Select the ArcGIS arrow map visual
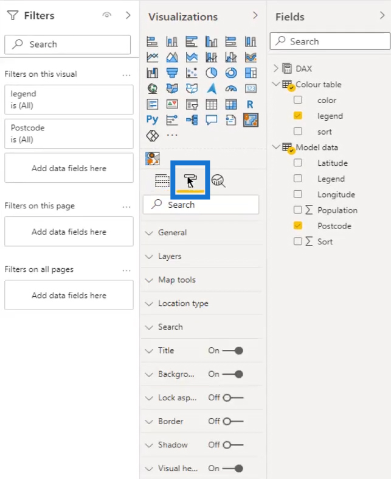 point(211,88)
